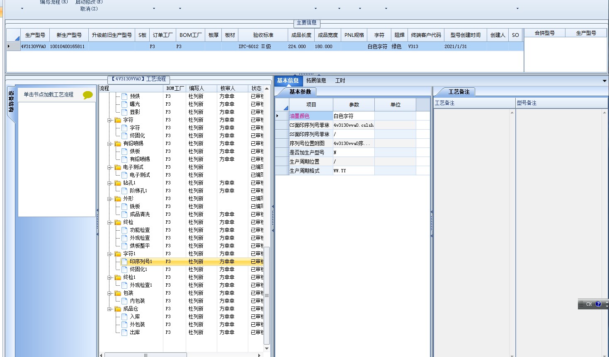Collapse the 成品仓 folder node
This screenshot has width=609, height=357.
click(110, 309)
